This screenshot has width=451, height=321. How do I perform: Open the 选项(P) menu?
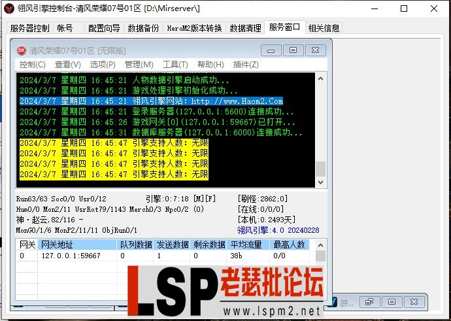[103, 65]
